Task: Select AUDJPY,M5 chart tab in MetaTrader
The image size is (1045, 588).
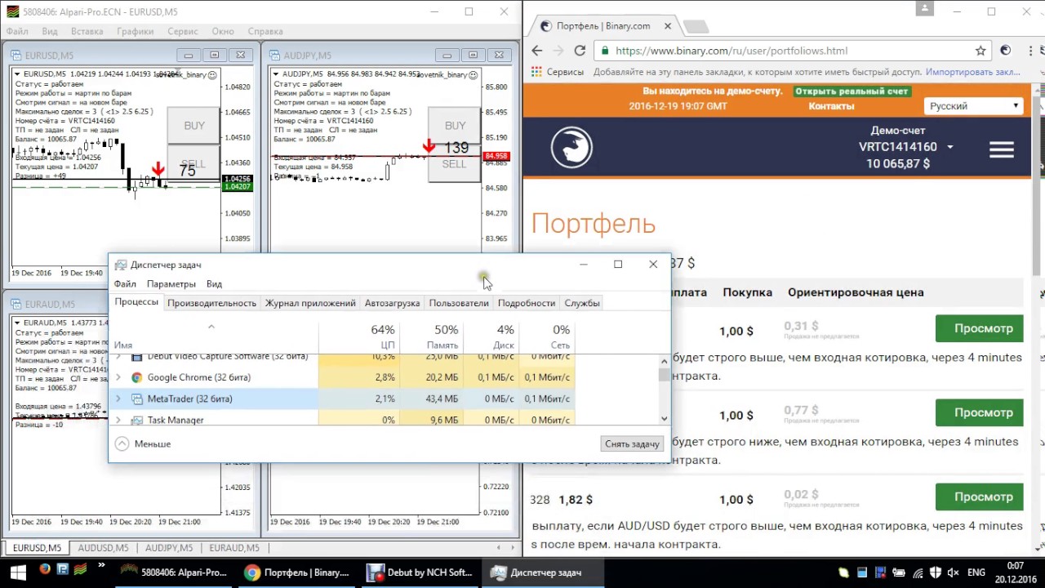Action: pyautogui.click(x=169, y=548)
